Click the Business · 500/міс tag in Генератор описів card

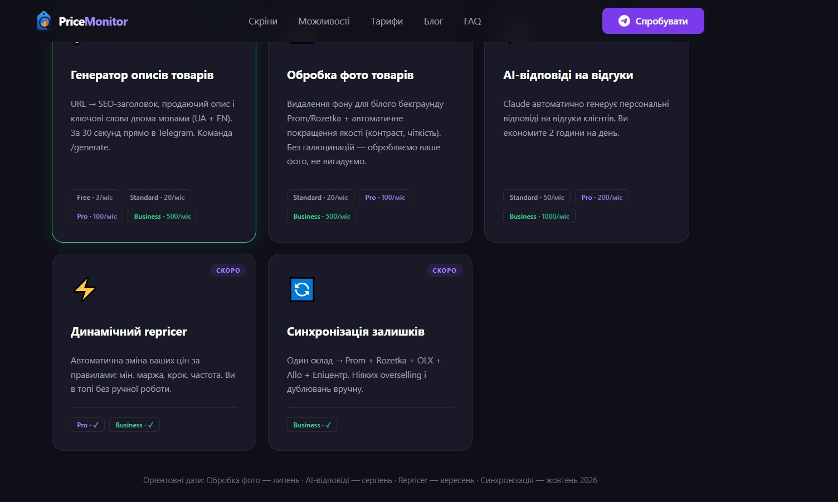[x=163, y=216]
